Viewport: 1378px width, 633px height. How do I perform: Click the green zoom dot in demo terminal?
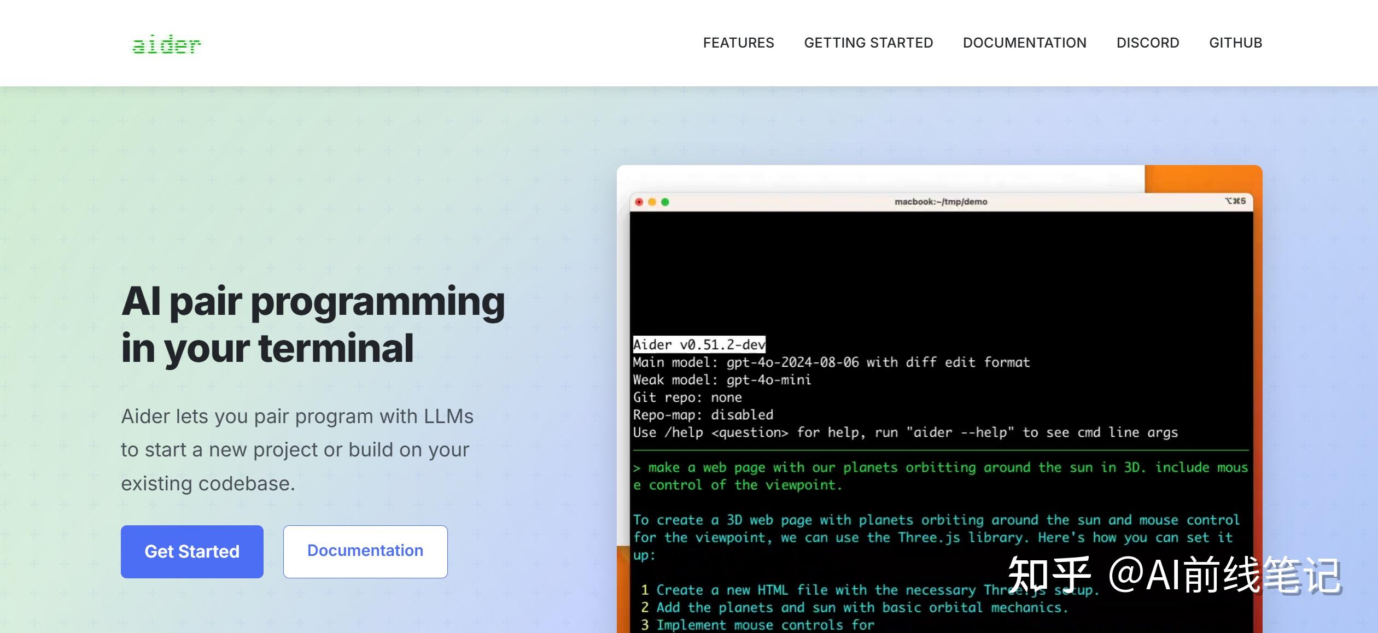point(665,202)
